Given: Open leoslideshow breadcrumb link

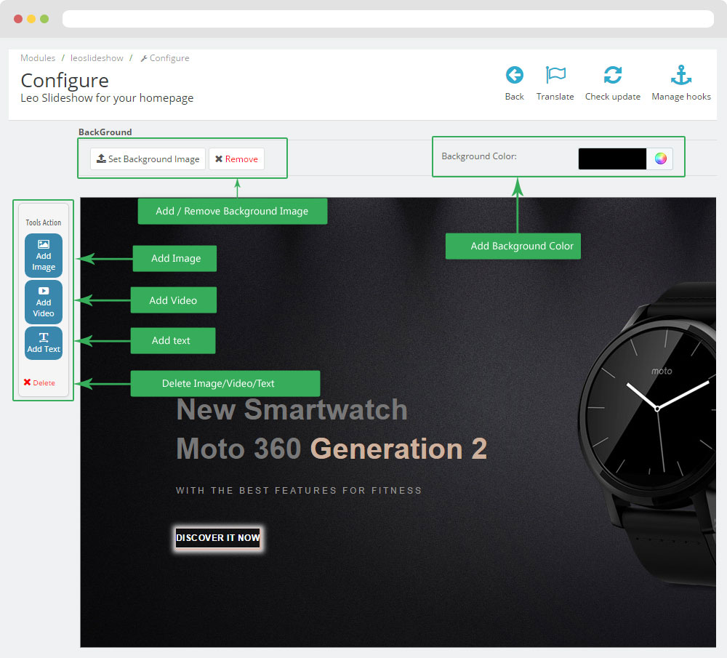Looking at the screenshot, I should [97, 58].
